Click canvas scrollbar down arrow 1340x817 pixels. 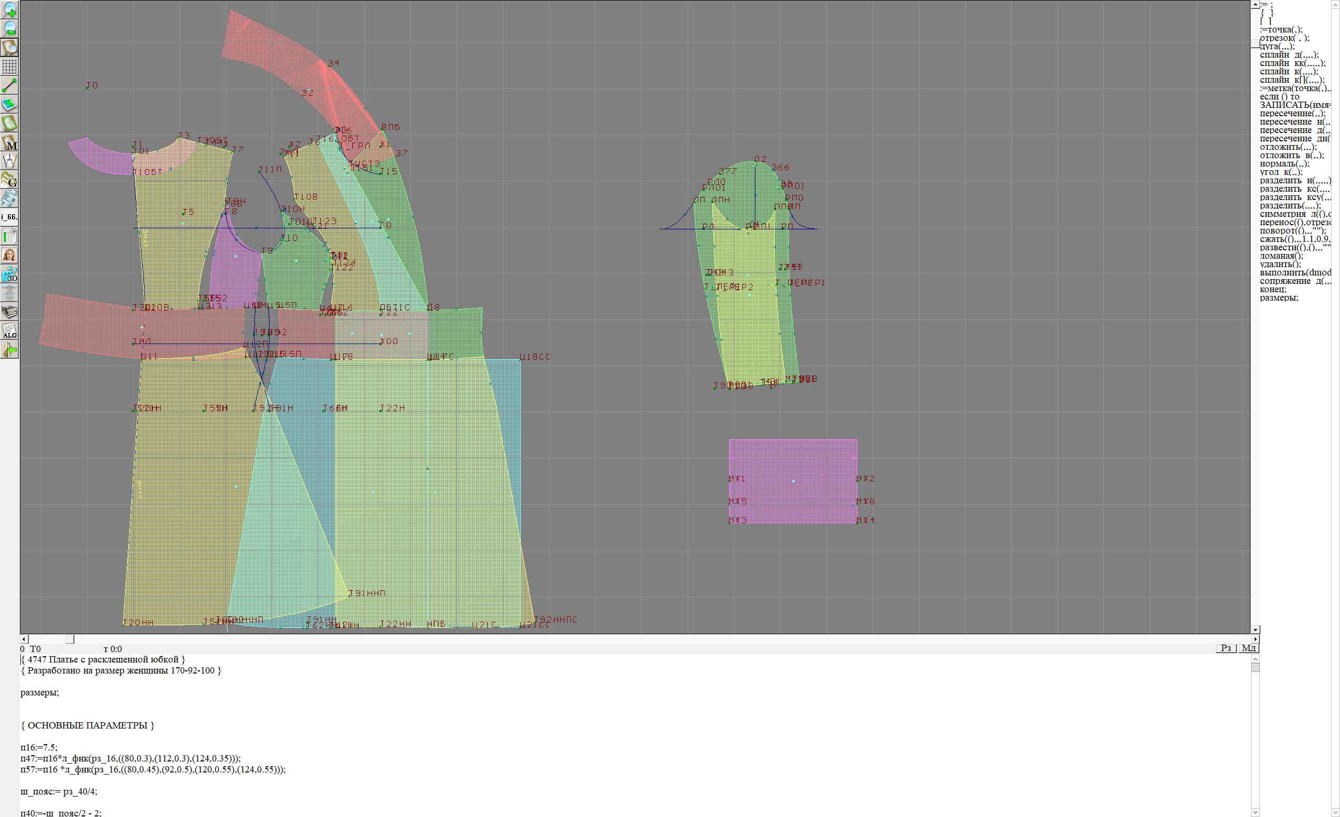coord(1255,630)
